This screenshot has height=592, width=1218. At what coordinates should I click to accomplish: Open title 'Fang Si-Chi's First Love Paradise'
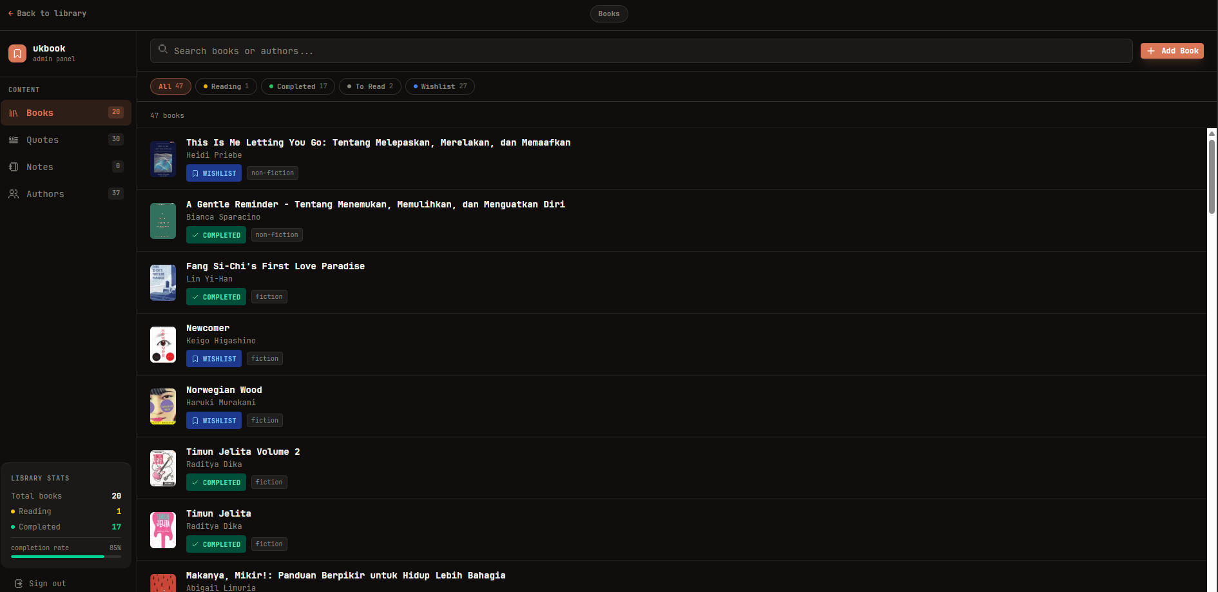point(275,266)
